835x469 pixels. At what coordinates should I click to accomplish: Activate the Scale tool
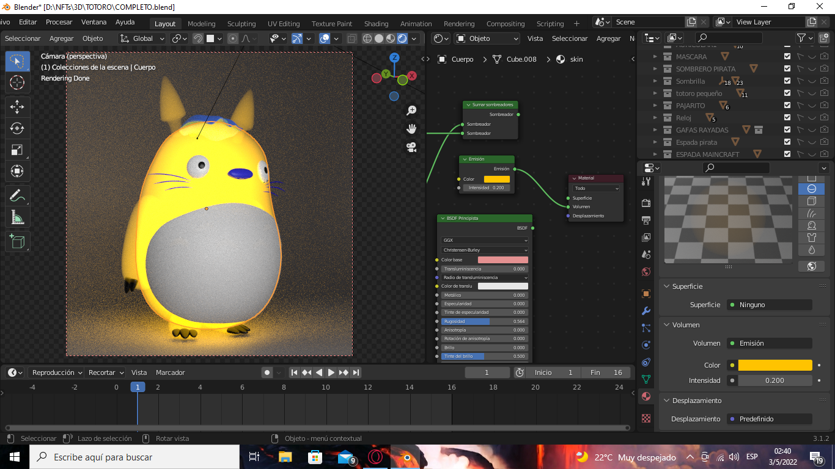[x=17, y=150]
